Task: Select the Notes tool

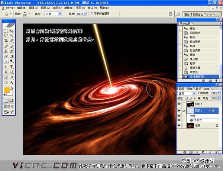Action: [x=6, y=77]
